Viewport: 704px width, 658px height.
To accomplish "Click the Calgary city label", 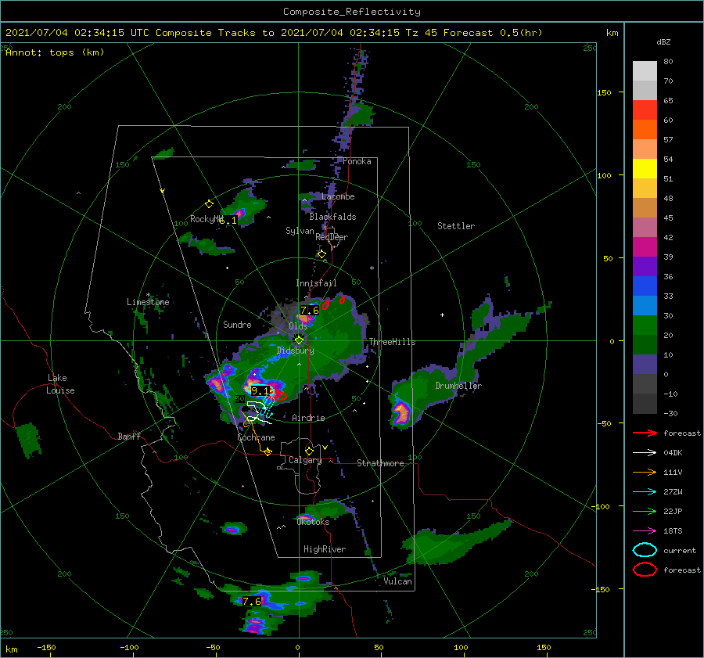I will [x=305, y=460].
